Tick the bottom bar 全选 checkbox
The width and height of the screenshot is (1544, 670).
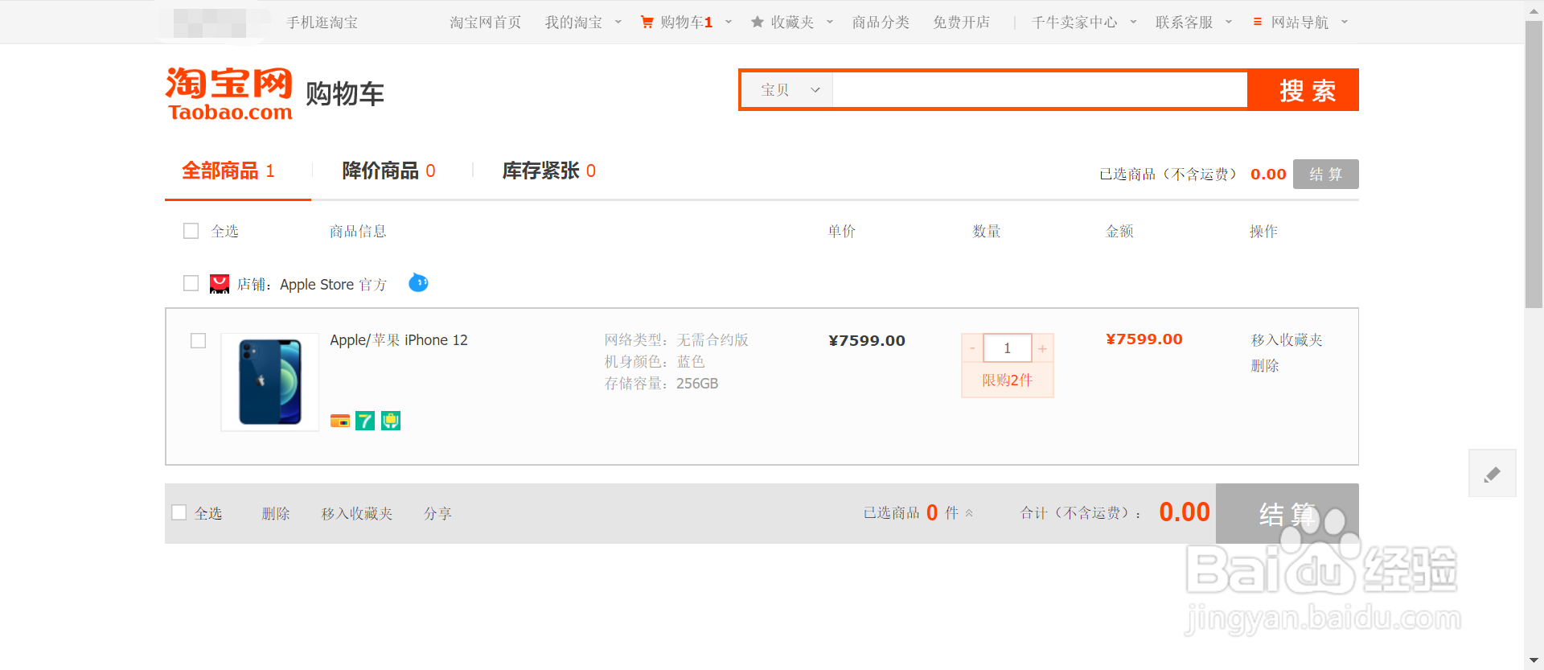[179, 512]
